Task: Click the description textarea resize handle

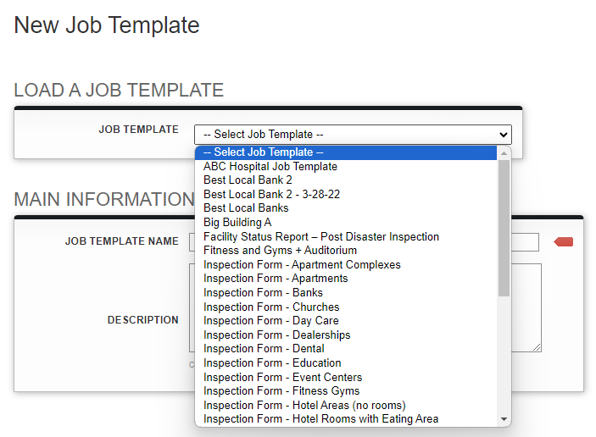Action: click(x=537, y=347)
